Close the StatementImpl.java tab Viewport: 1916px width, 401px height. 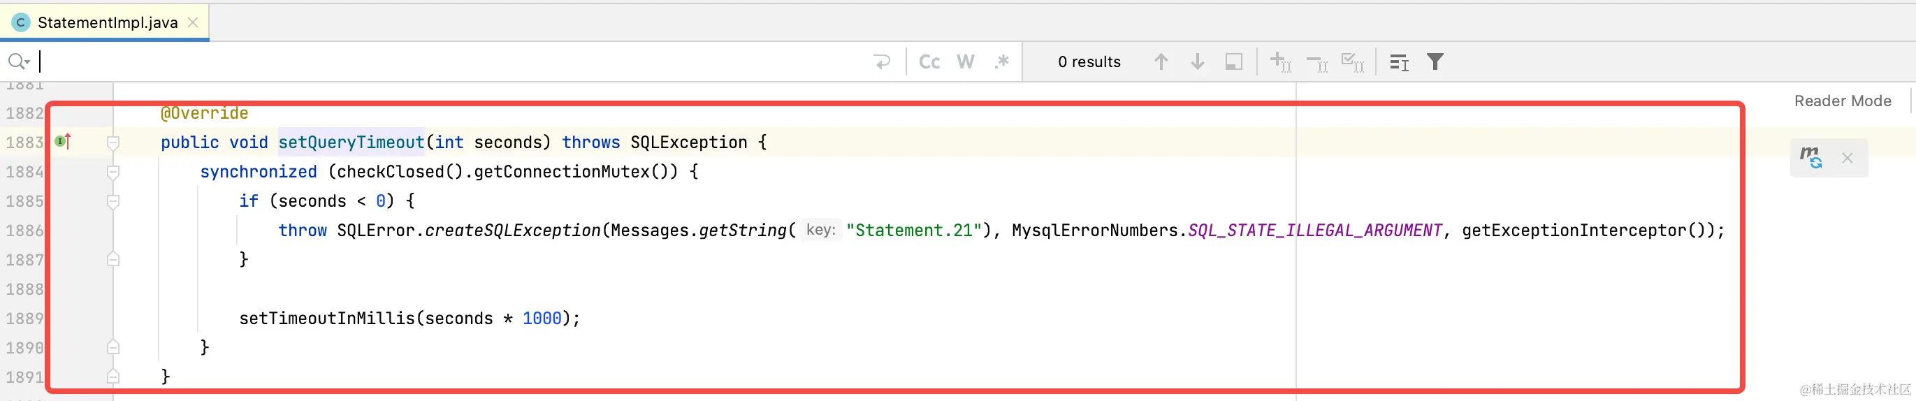pos(193,22)
